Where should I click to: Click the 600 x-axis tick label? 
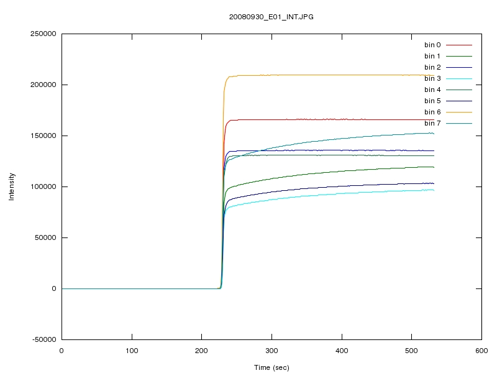tap(482, 351)
